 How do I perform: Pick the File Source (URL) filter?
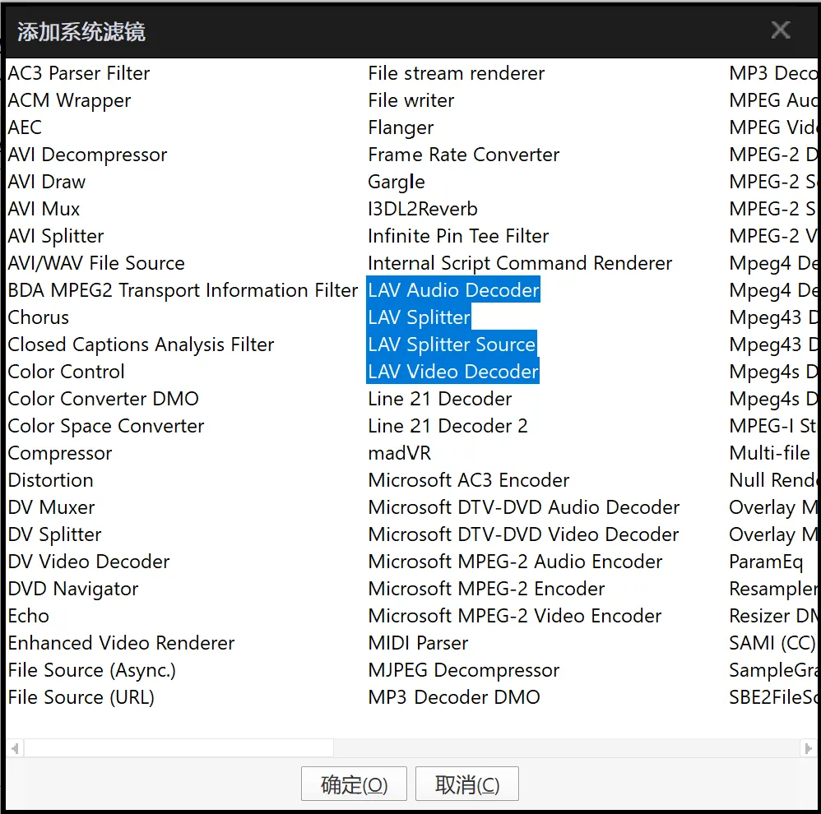(81, 697)
